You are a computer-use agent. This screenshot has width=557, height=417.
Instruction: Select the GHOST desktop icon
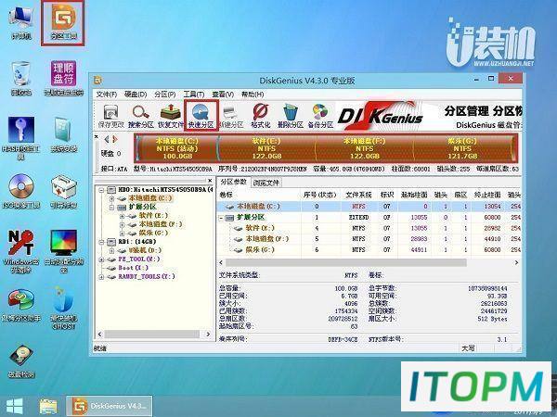[x=63, y=308]
